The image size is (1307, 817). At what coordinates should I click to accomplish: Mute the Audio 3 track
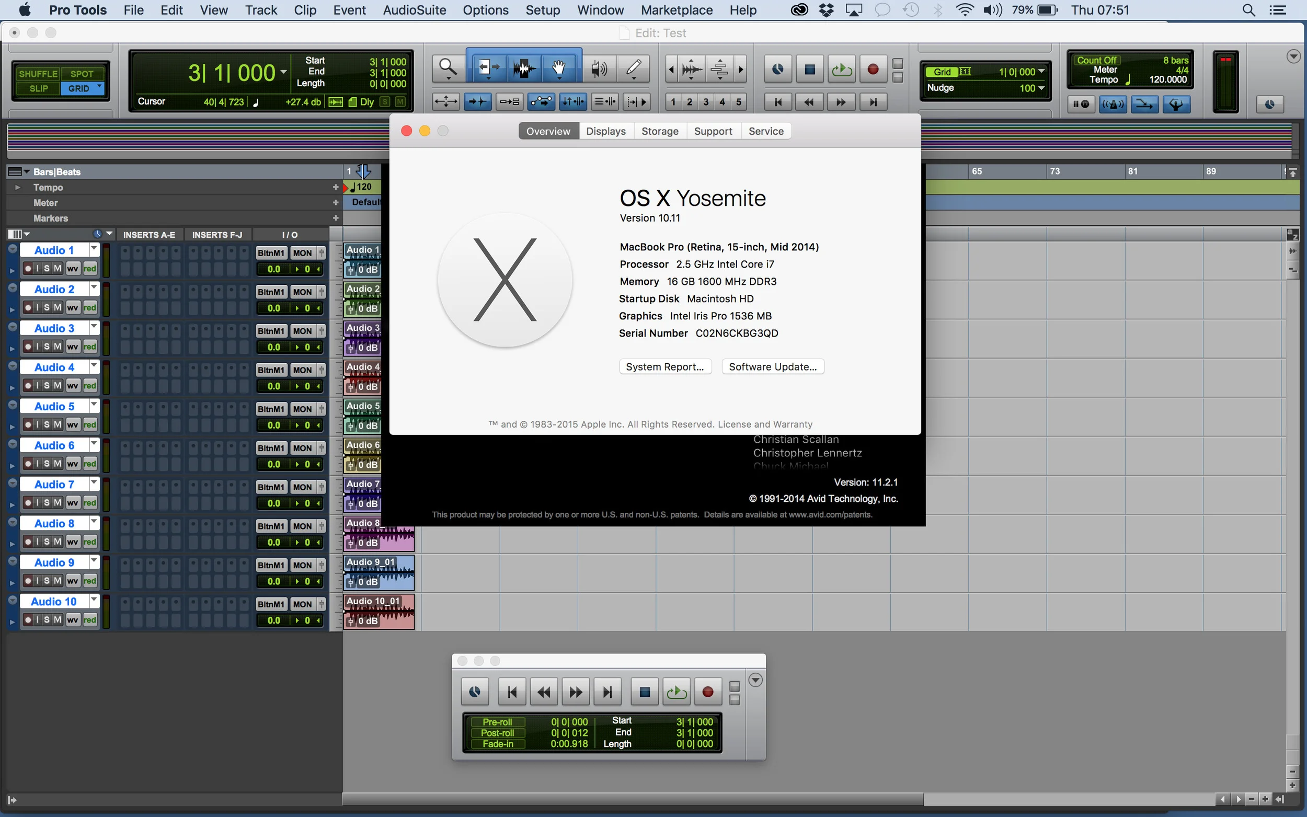[x=58, y=347]
